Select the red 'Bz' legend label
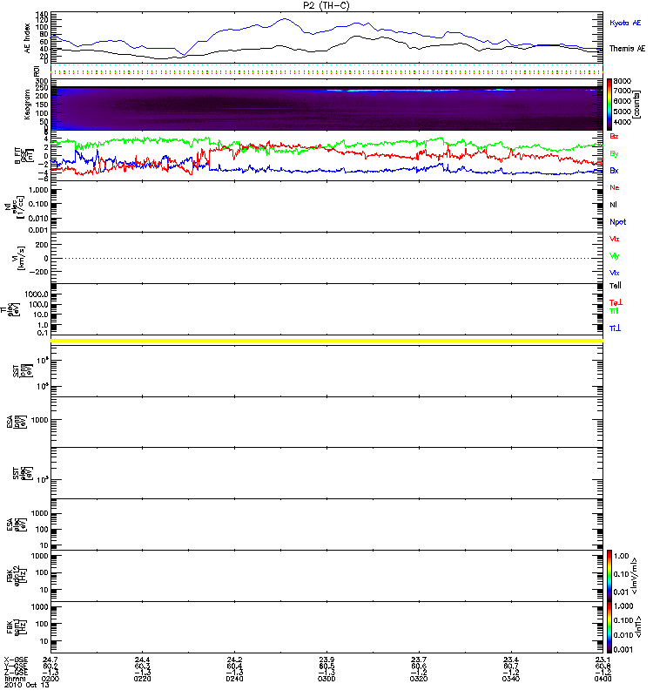The height and width of the screenshot is (697, 653). coord(614,137)
